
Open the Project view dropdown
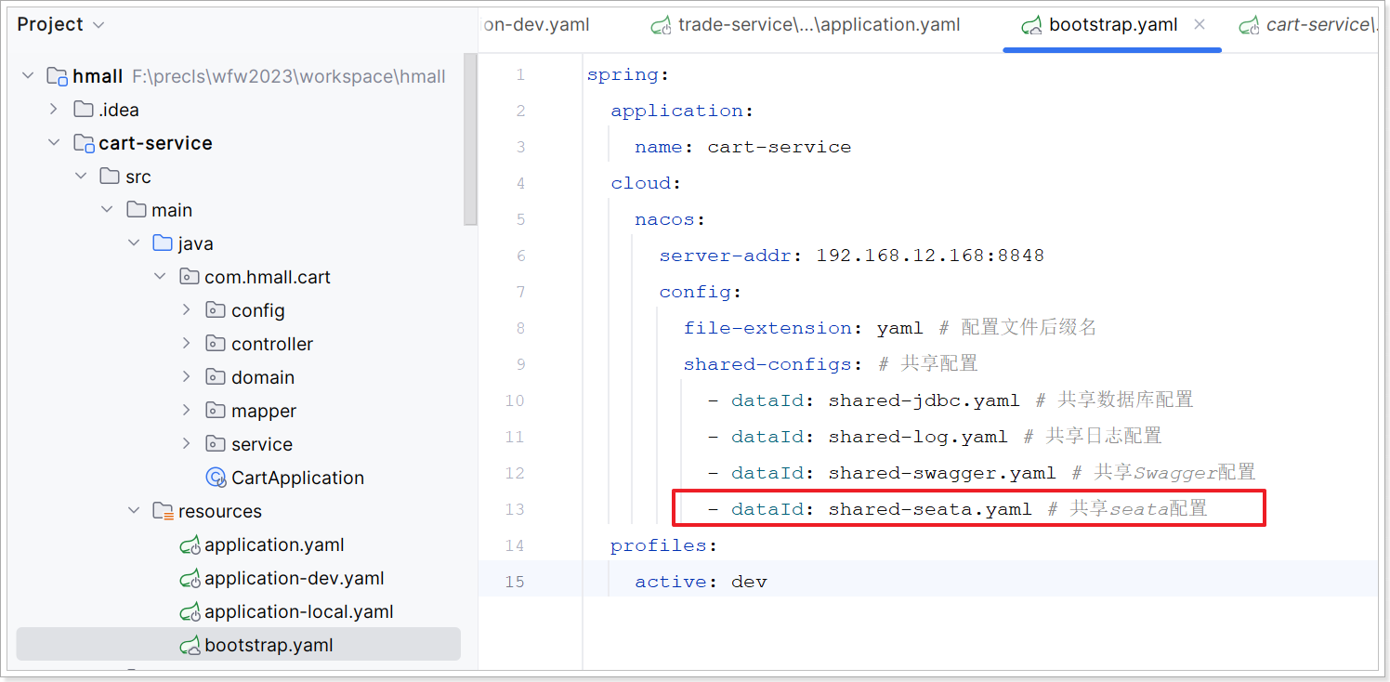[61, 24]
